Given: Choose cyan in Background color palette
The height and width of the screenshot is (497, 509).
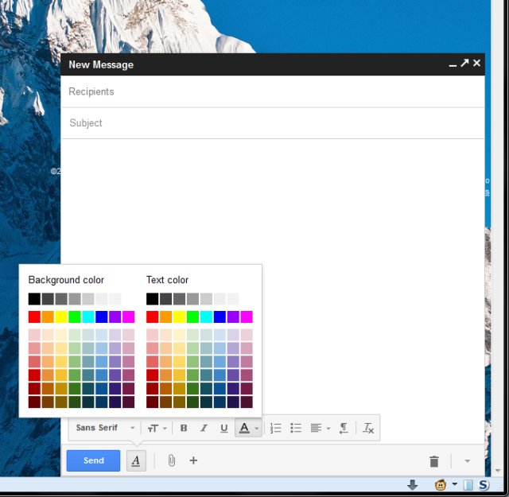Looking at the screenshot, I should (88, 316).
